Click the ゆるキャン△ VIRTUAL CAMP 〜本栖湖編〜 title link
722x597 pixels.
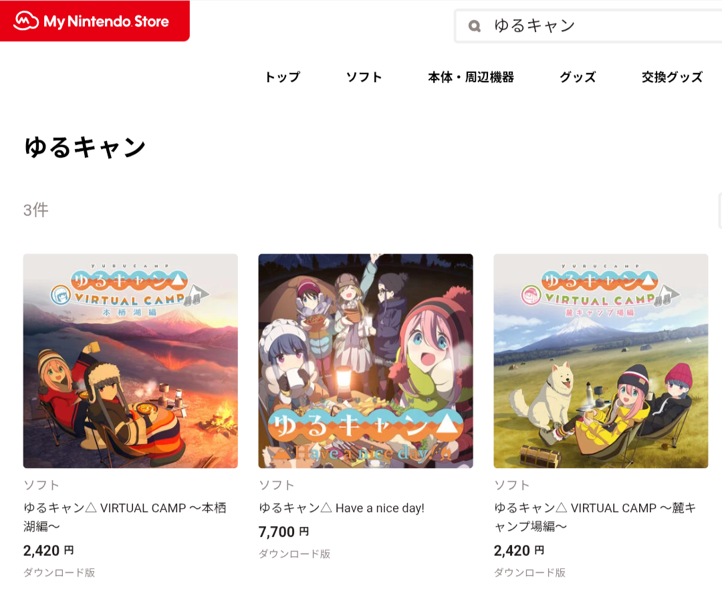point(125,517)
